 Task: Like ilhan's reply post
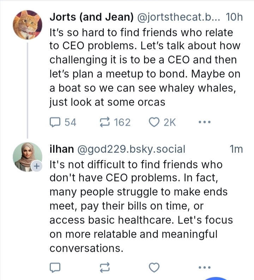[154, 267]
